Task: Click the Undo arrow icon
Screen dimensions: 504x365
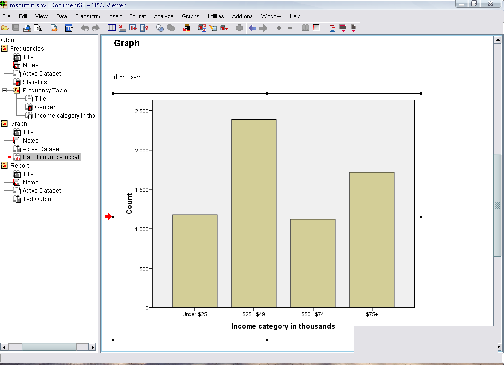Action: 85,28
